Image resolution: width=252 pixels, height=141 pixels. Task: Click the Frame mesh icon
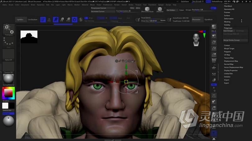(214, 96)
